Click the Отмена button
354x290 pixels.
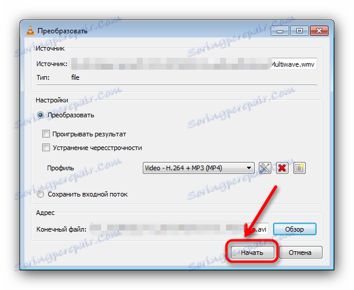point(300,252)
